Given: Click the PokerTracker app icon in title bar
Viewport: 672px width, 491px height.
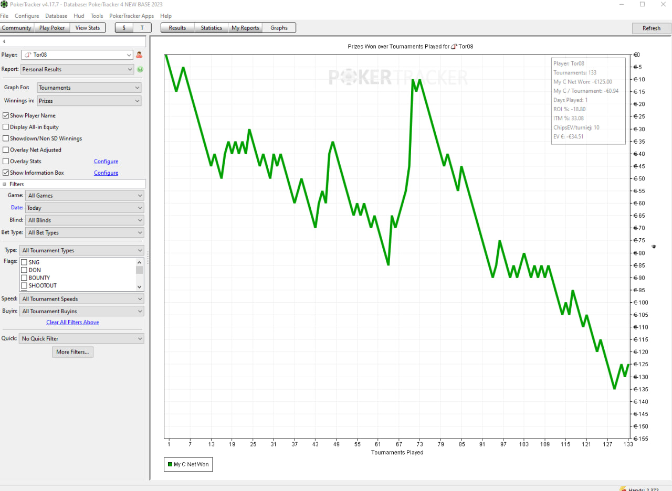Looking at the screenshot, I should click(4, 4).
